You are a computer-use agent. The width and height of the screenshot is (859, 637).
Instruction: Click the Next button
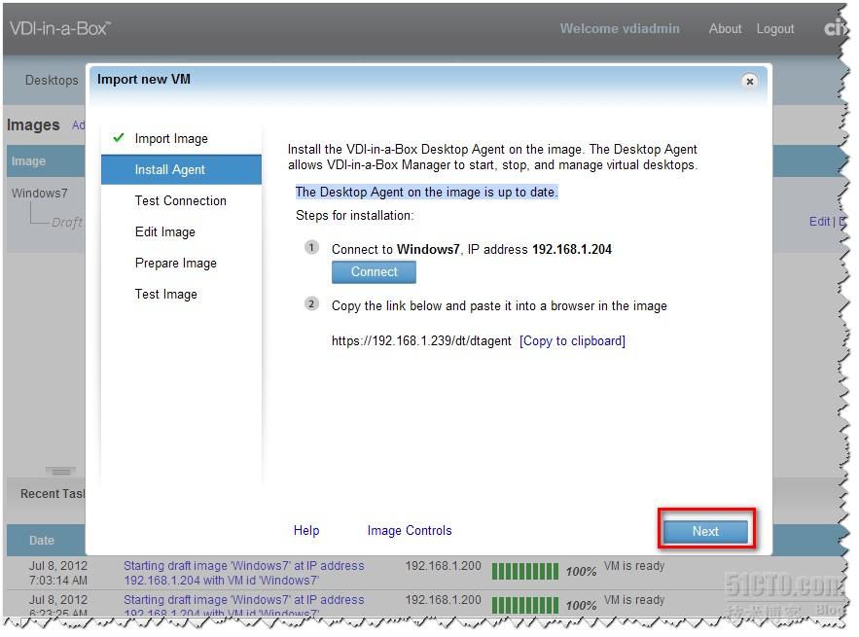pos(705,531)
